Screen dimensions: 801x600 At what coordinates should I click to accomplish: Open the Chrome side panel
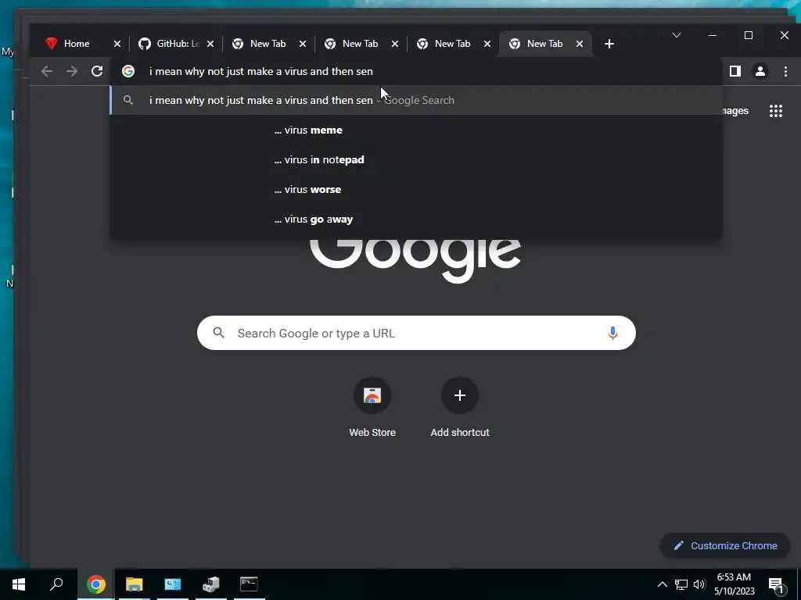[x=735, y=71]
